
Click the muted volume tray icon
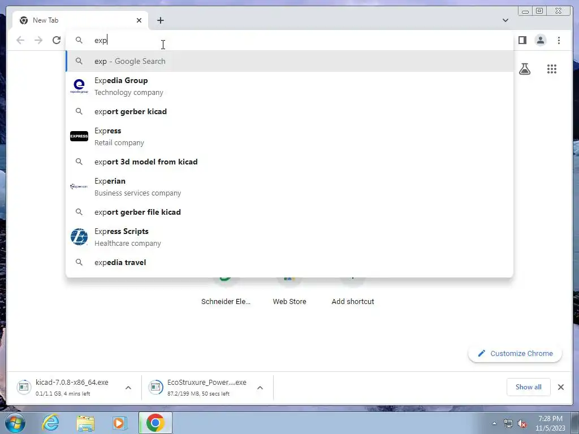tap(522, 424)
